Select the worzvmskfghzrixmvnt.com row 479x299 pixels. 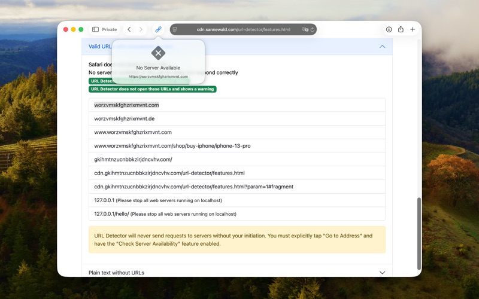coord(237,105)
